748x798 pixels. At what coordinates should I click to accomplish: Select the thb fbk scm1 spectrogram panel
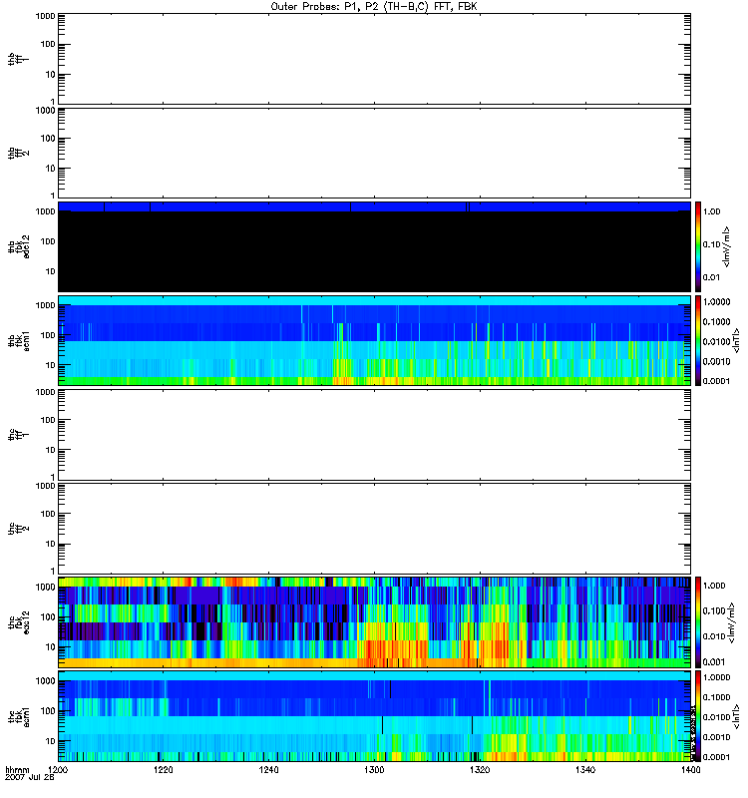pos(374,340)
